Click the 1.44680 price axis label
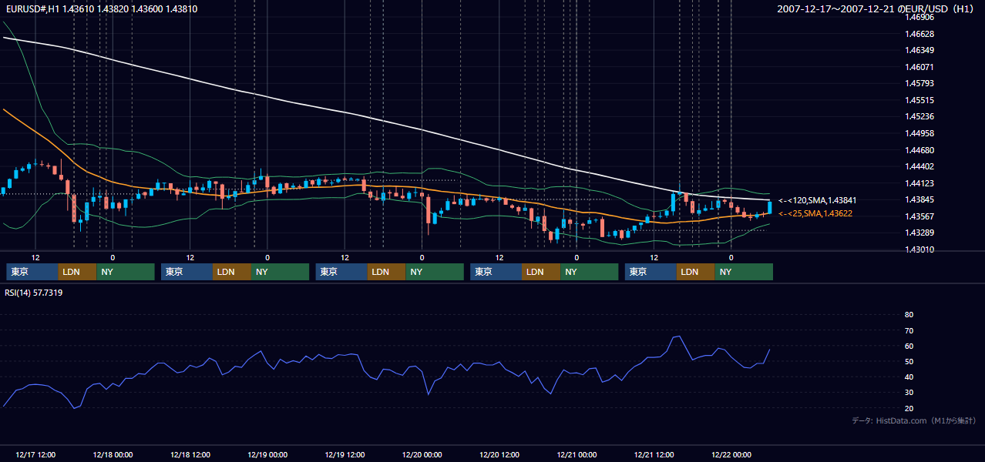The image size is (985, 462). coord(919,150)
